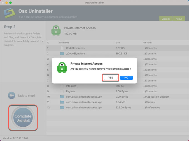Click NO to cancel removal
189x141 pixels.
pyautogui.click(x=126, y=78)
